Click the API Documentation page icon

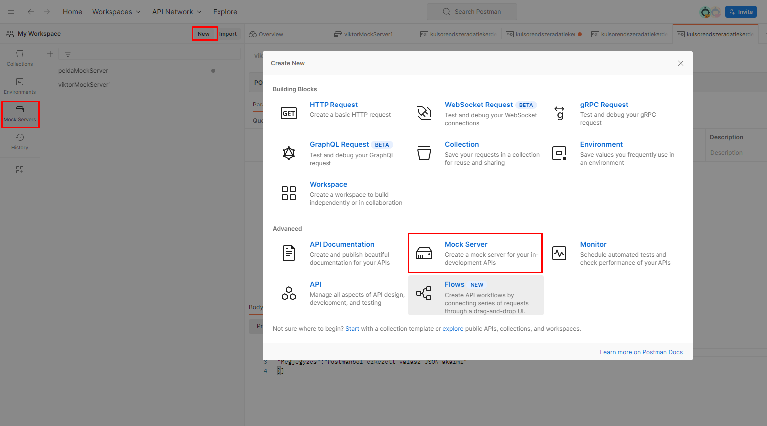click(289, 253)
